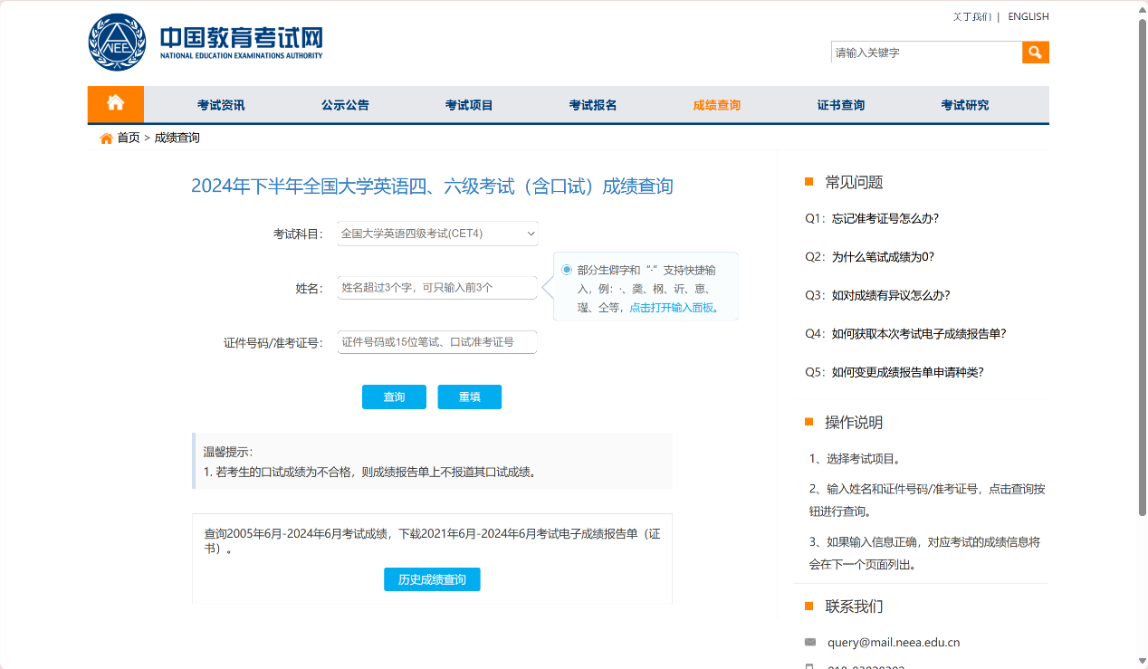Click the 查询 query button
The height and width of the screenshot is (669, 1148).
point(394,397)
